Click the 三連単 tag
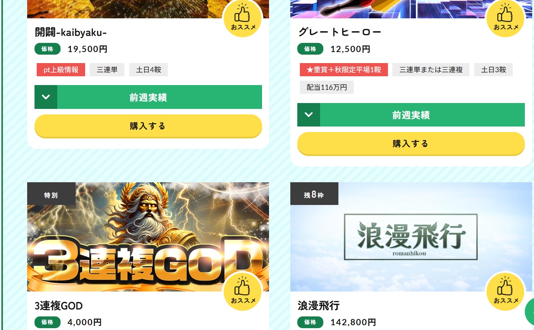This screenshot has width=534, height=330. 107,70
